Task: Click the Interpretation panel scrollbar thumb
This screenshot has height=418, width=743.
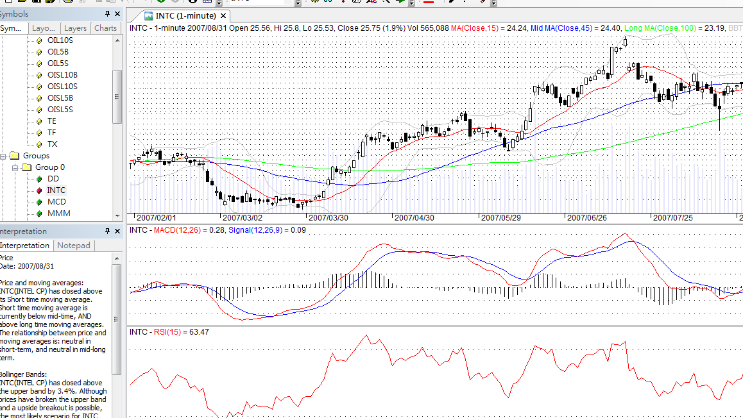Action: click(x=117, y=319)
